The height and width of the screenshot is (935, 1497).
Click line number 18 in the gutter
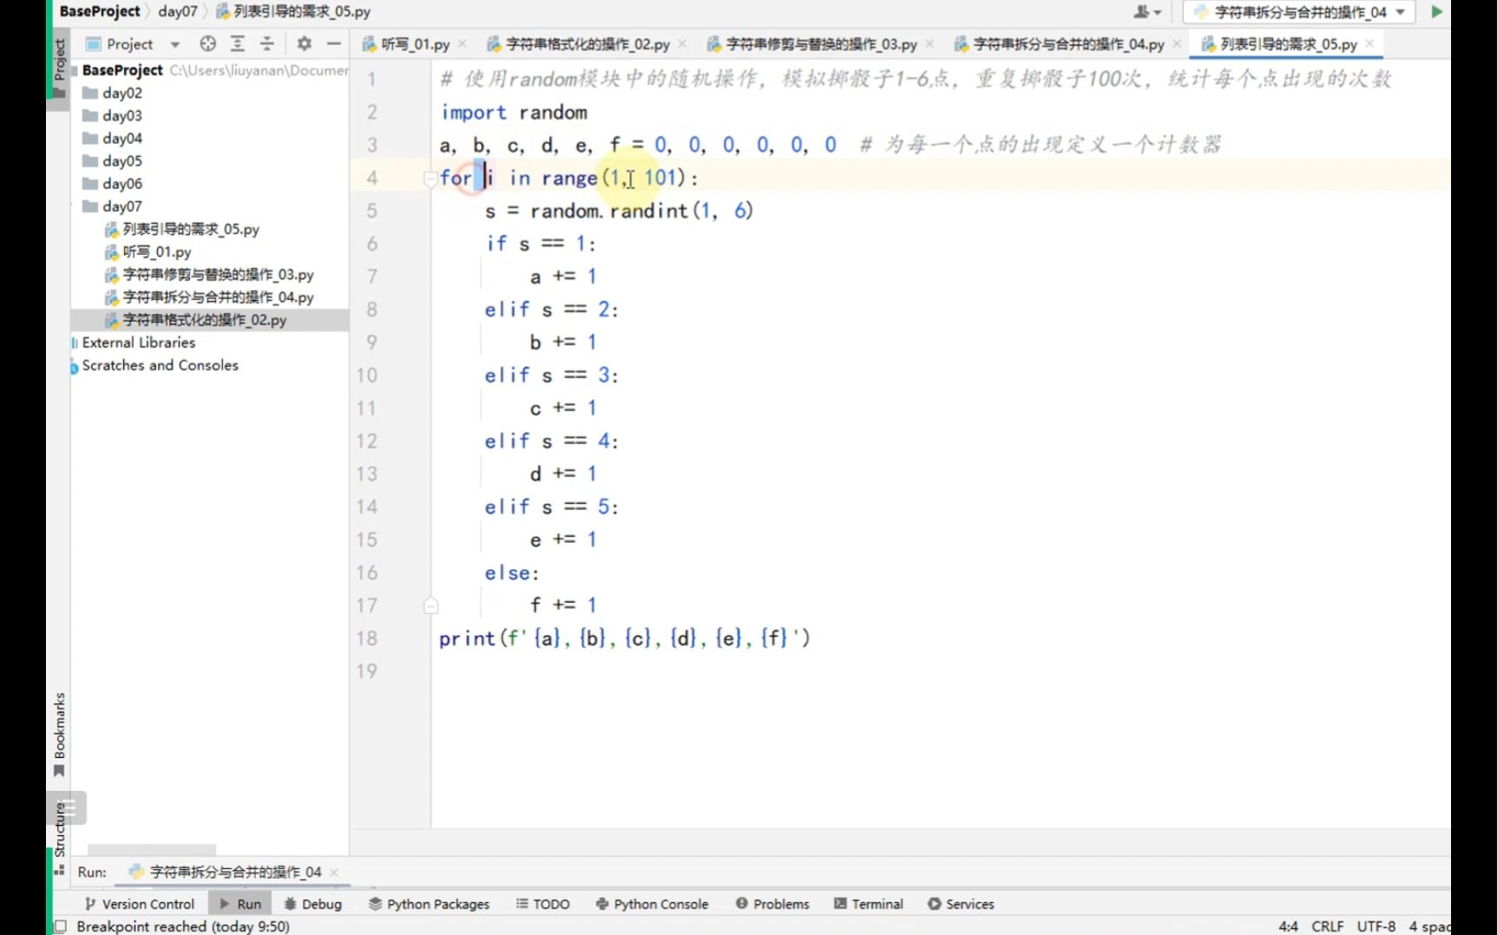click(367, 638)
